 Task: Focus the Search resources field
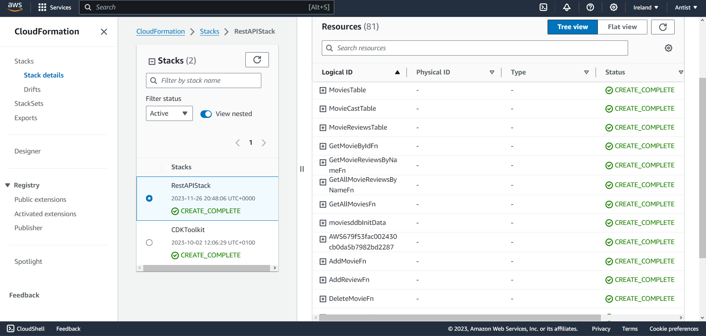[x=475, y=48]
